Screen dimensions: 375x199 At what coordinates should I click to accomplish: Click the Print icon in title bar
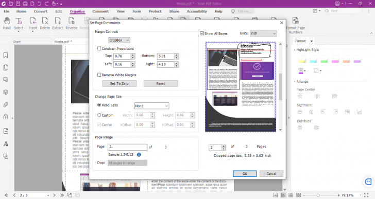(25, 4)
